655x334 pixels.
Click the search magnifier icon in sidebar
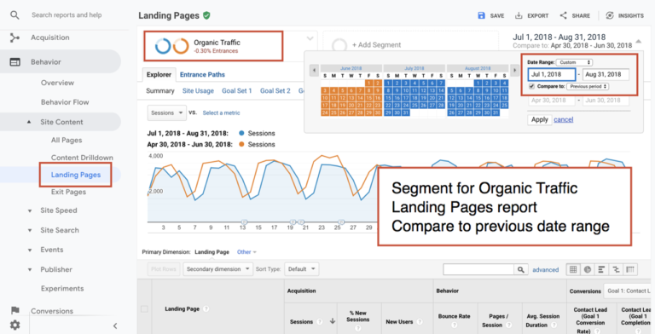pyautogui.click(x=14, y=15)
